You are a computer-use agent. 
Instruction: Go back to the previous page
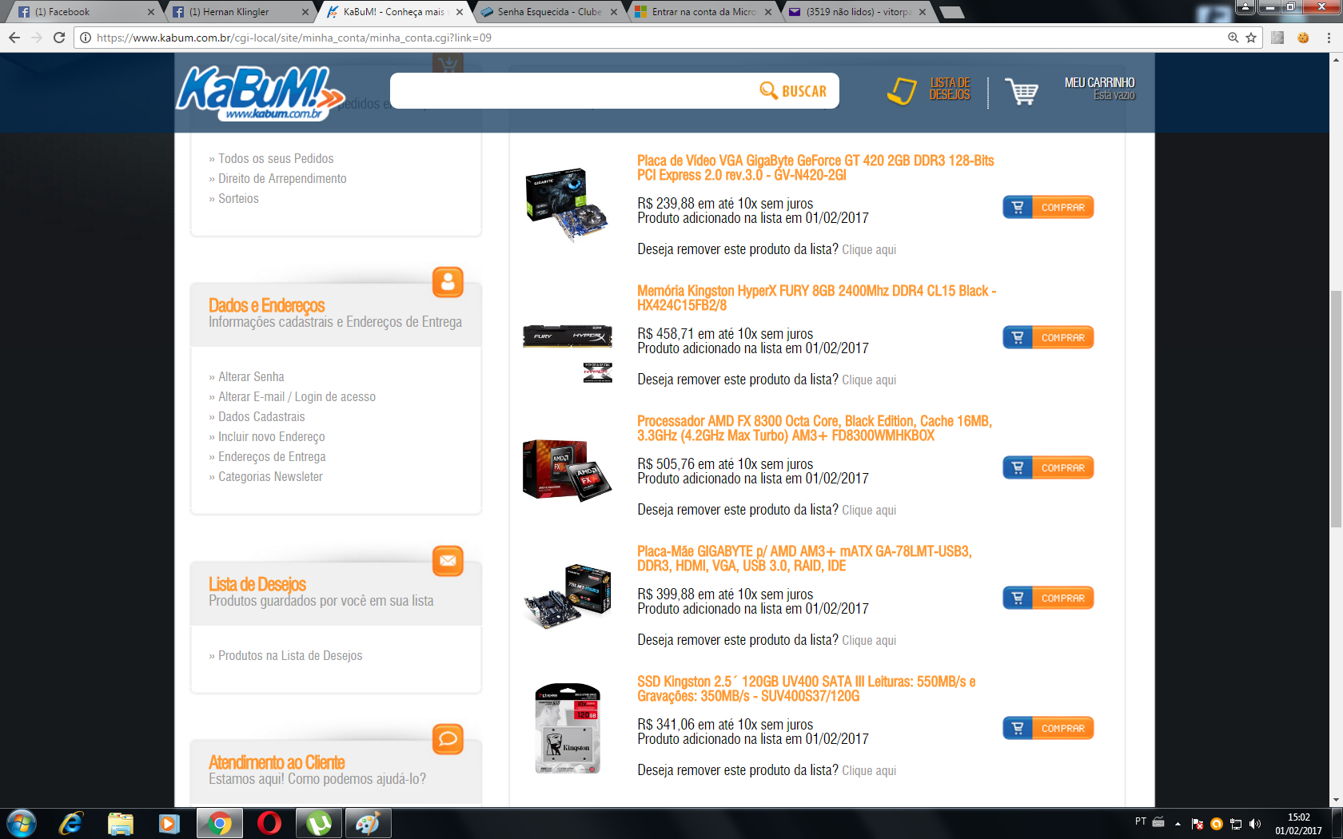tap(14, 38)
